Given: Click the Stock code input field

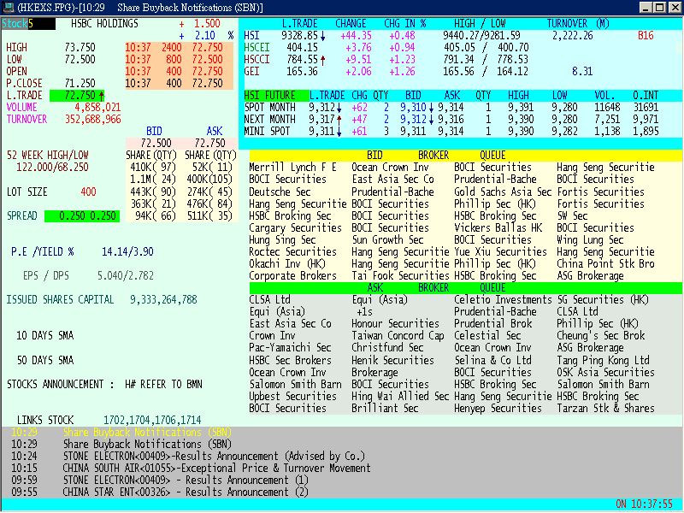Looking at the screenshot, I should pos(28,24).
